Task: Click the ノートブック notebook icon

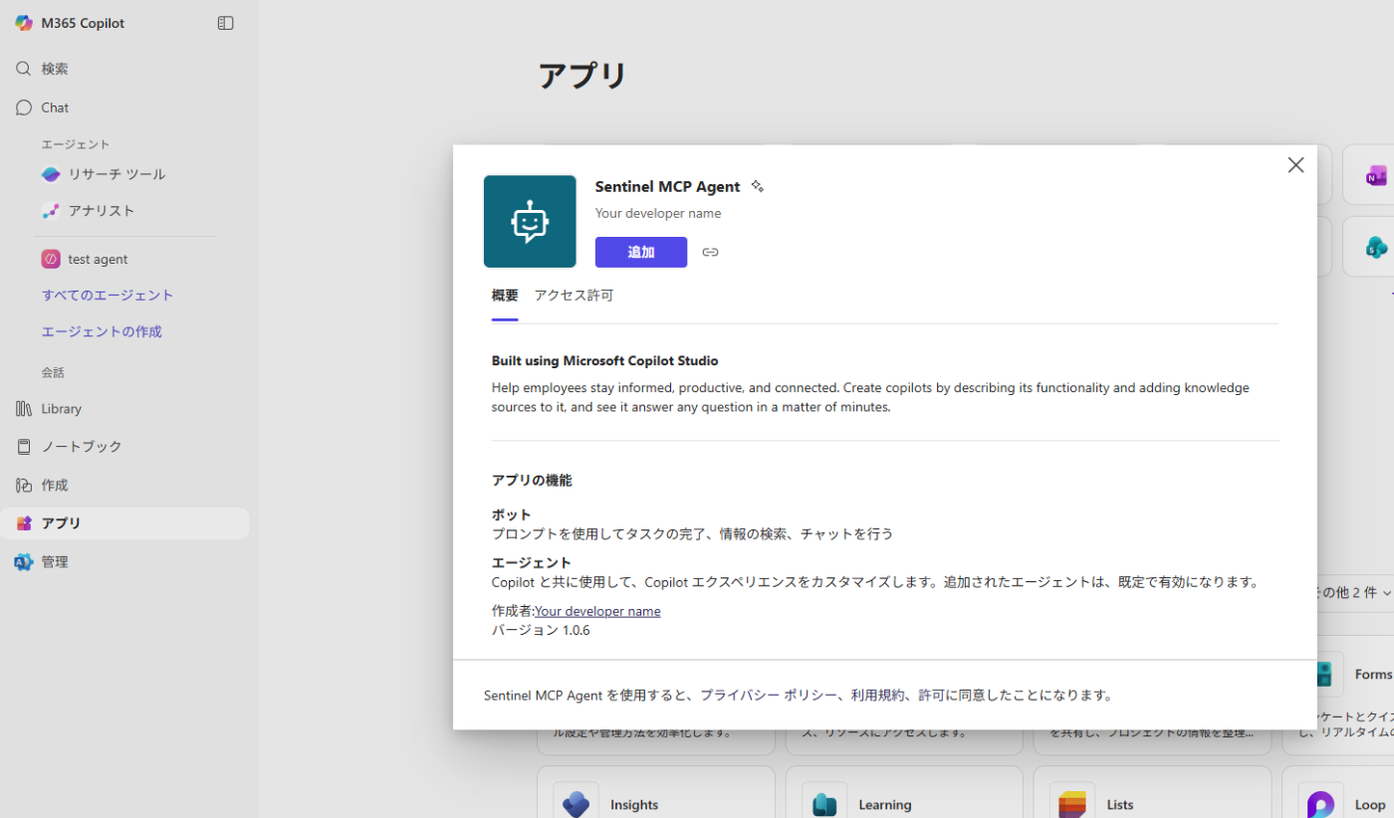Action: (x=24, y=447)
